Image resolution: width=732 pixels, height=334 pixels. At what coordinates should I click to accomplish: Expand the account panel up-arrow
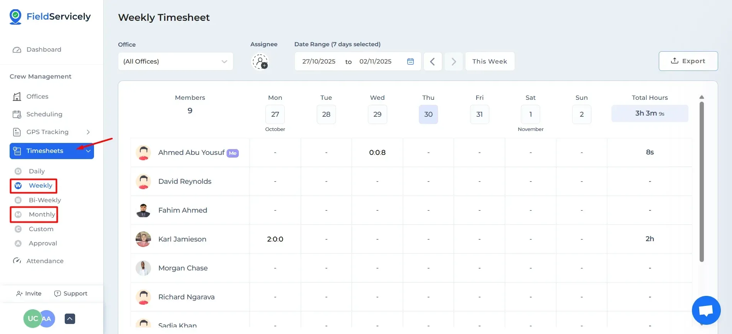click(x=70, y=319)
